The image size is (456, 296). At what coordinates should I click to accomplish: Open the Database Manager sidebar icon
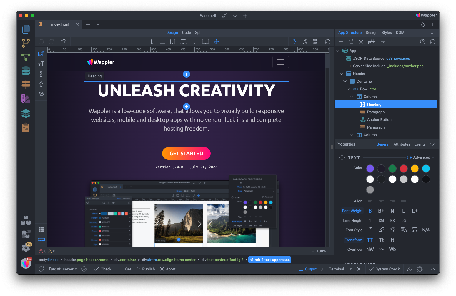[26, 71]
